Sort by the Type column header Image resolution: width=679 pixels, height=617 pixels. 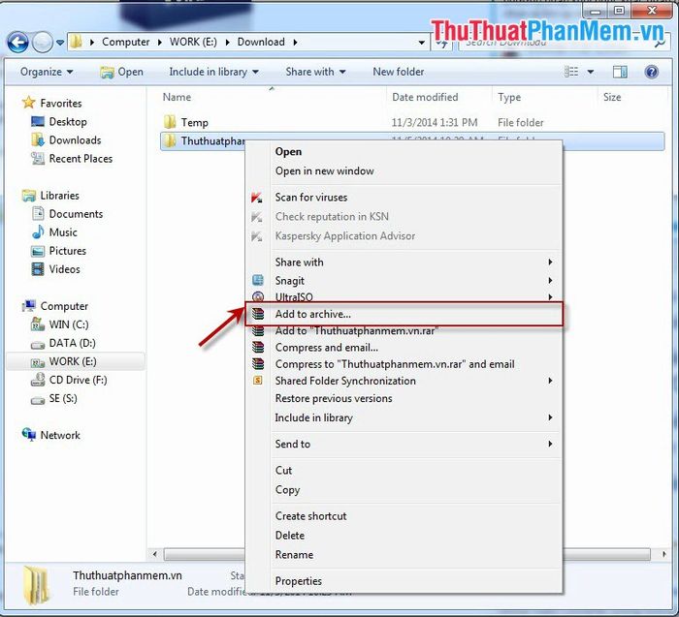509,97
